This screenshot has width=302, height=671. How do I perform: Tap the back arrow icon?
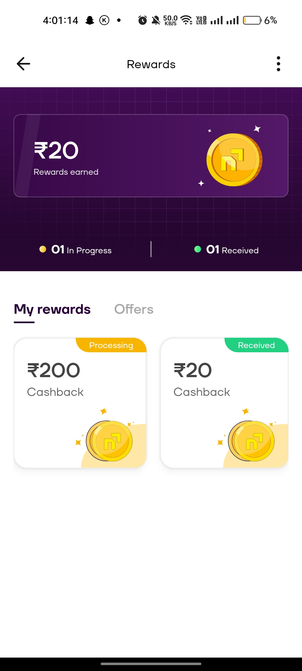coord(23,64)
